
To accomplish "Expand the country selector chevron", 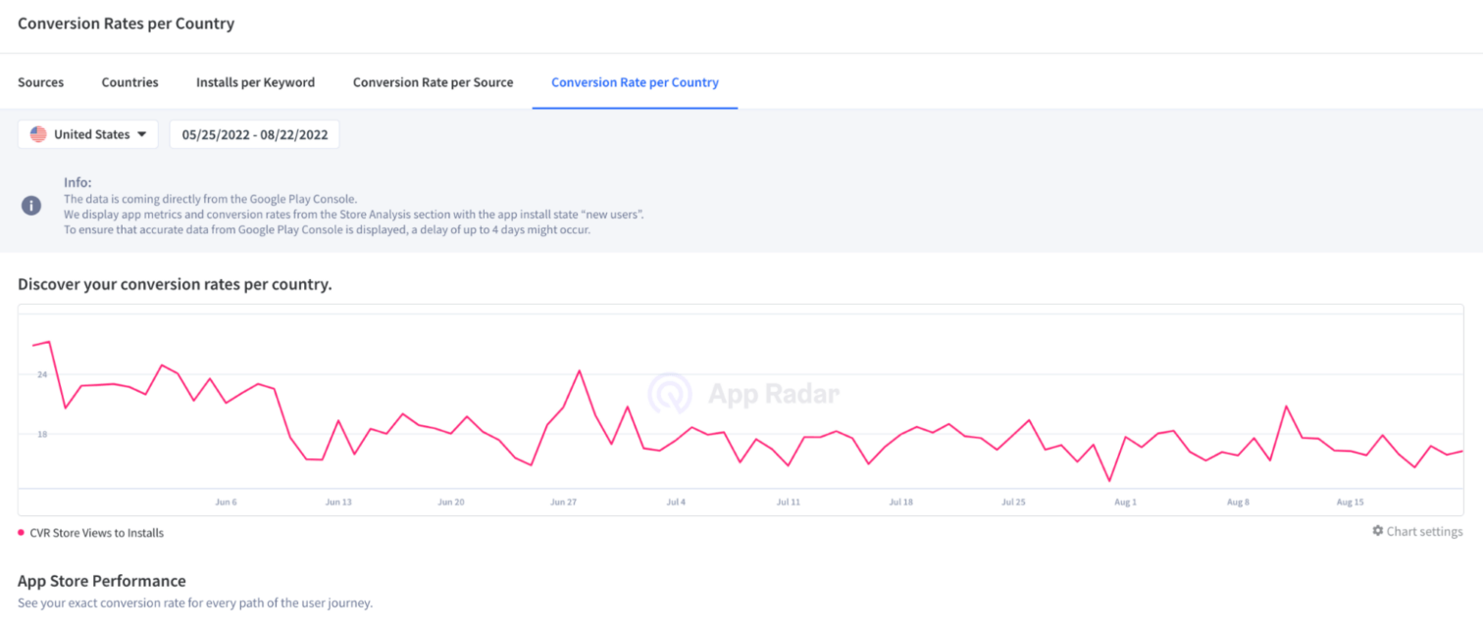I will [143, 134].
